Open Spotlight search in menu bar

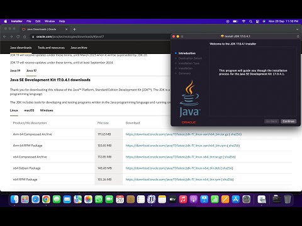250,21
